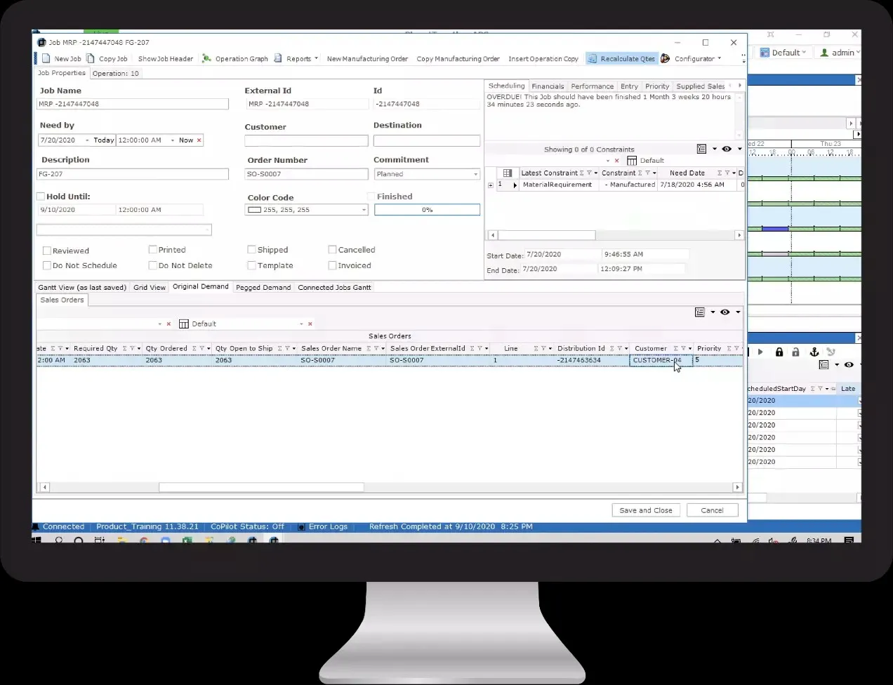Screen dimensions: 893x685
Task: Click the Default layout icon in Sales Orders
Action: click(x=184, y=324)
